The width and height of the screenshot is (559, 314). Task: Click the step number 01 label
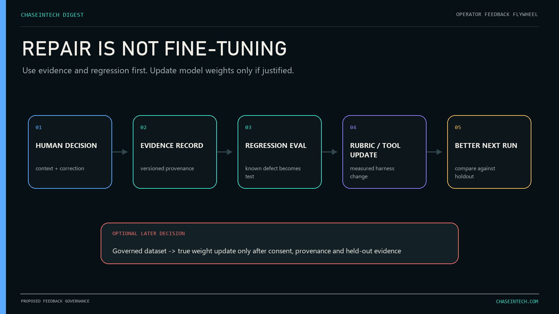[39, 127]
